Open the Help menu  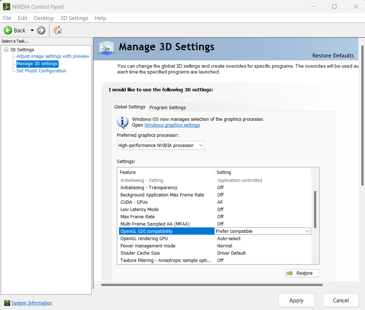[100, 18]
